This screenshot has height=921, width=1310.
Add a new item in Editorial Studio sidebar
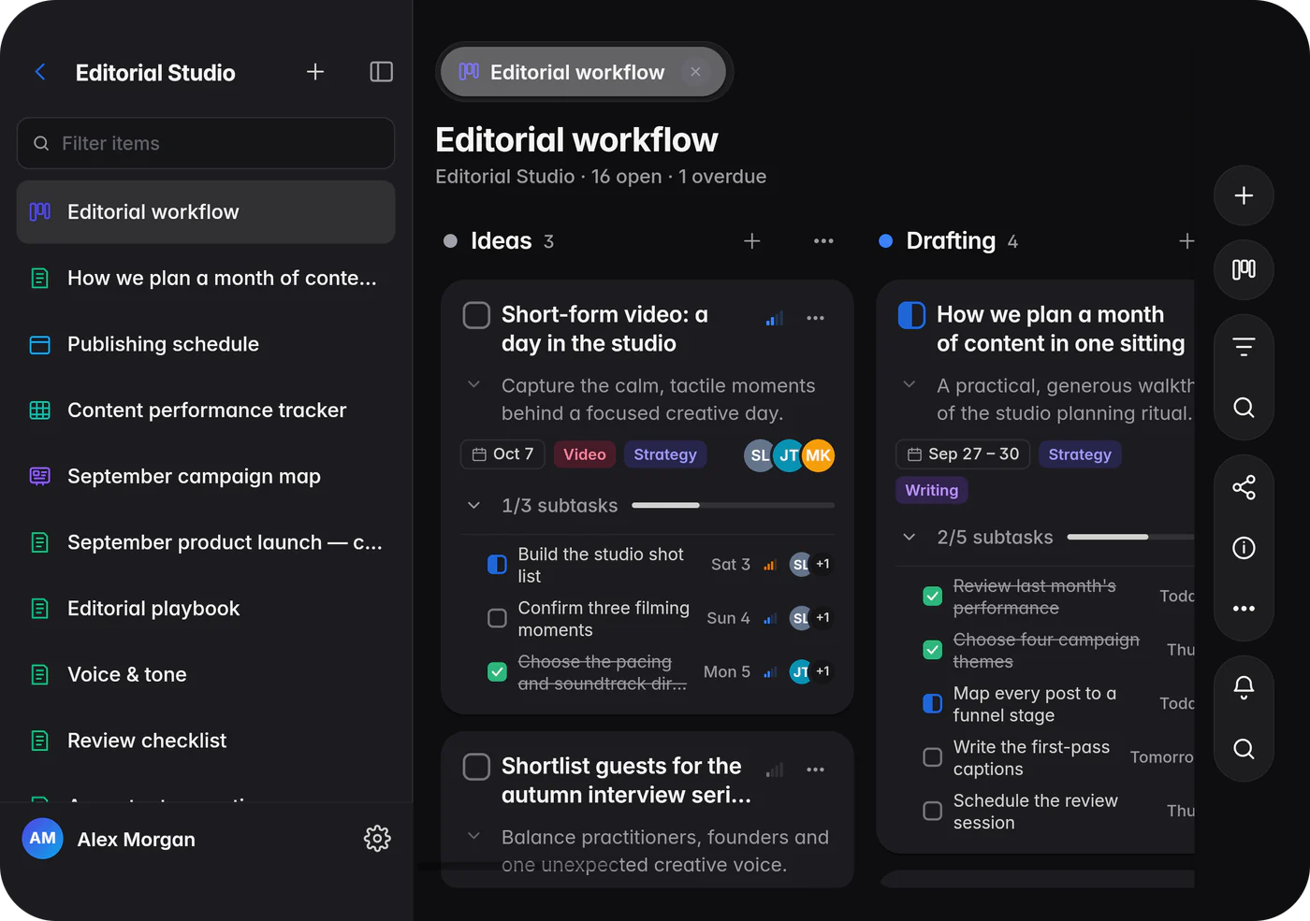[315, 72]
